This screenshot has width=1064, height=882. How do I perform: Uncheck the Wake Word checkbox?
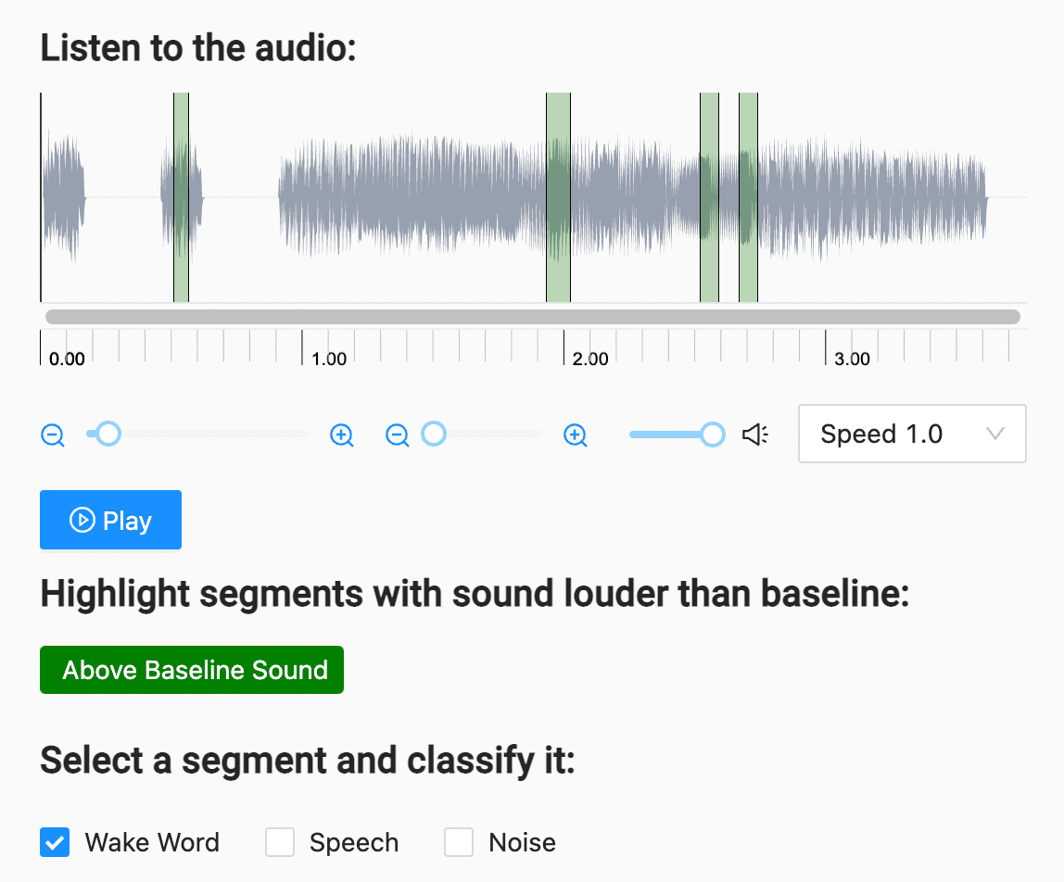click(x=55, y=842)
